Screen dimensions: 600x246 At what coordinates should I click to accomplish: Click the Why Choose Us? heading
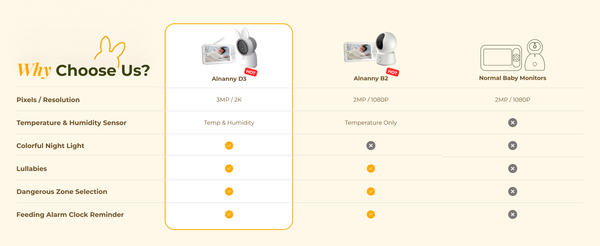tap(84, 71)
